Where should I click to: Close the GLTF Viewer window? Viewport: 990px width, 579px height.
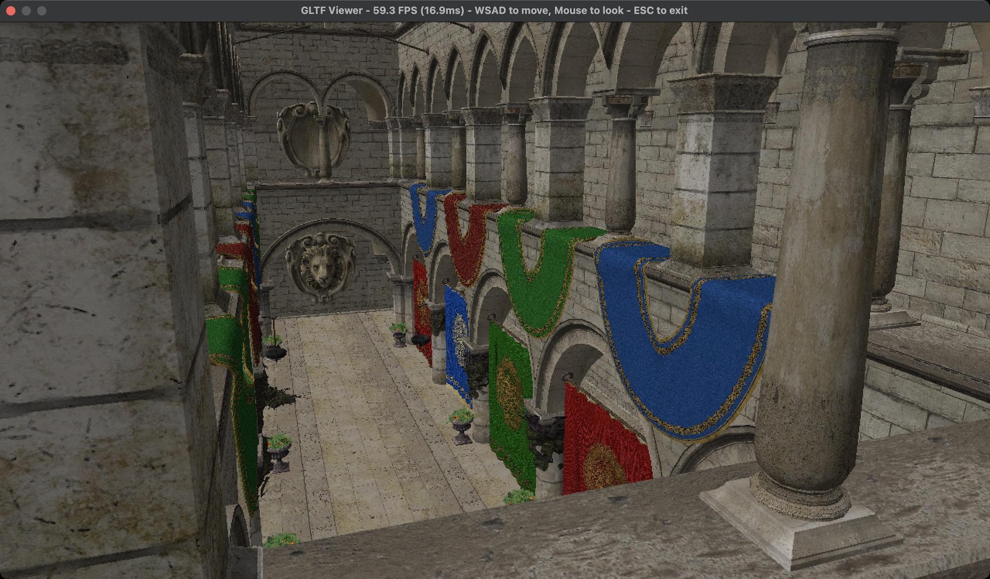click(11, 10)
